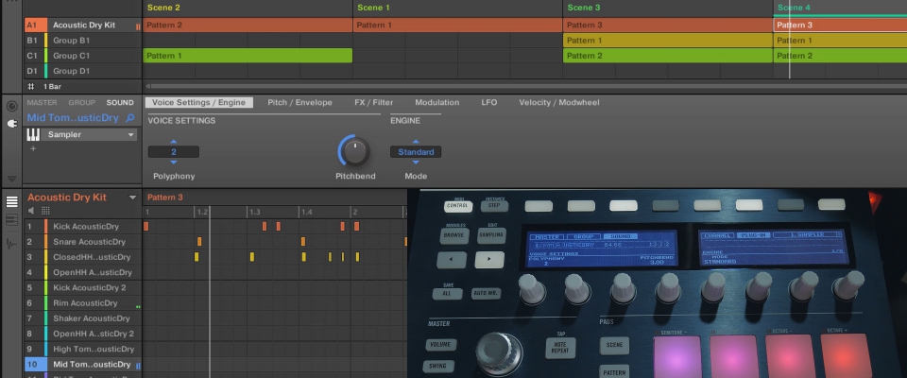907x378 pixels.
Task: Adjust the Pitchbend knob
Action: point(354,151)
